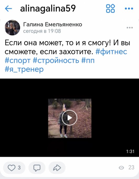Open the grey post options dots
The image size is (139, 179).
click(x=130, y=28)
